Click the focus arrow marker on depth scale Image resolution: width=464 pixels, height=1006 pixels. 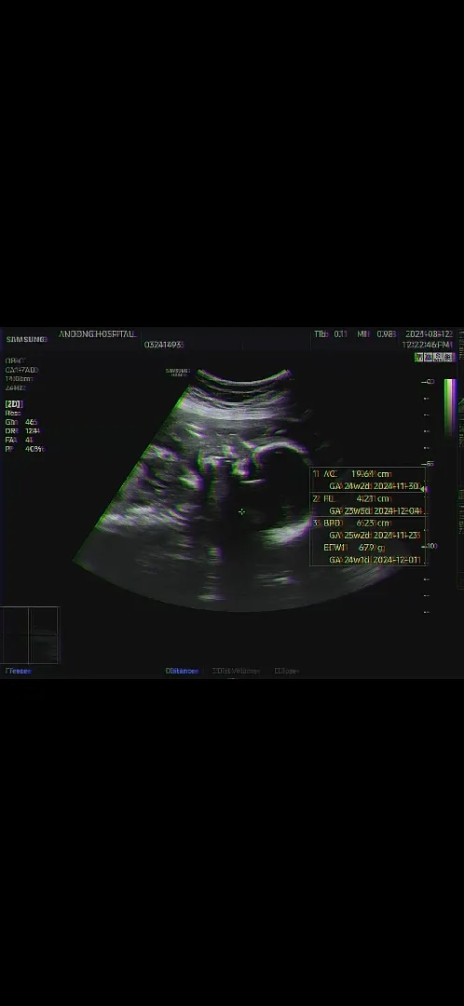click(x=423, y=489)
